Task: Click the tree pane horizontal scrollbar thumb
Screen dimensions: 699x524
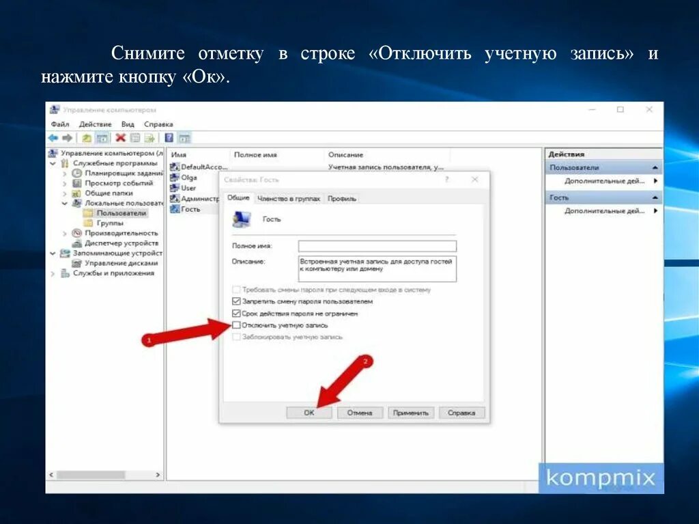Action: click(91, 475)
